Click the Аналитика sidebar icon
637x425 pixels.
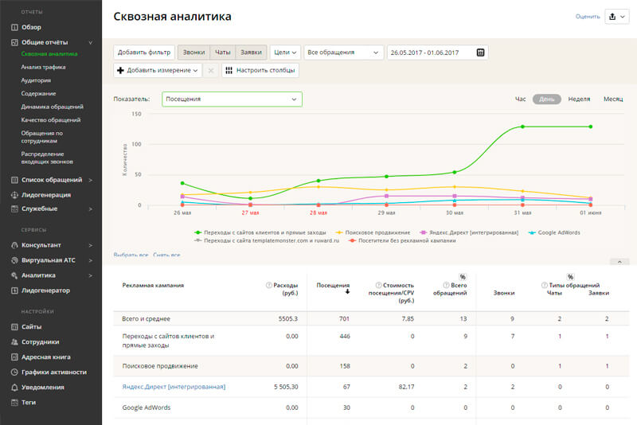pos(14,275)
